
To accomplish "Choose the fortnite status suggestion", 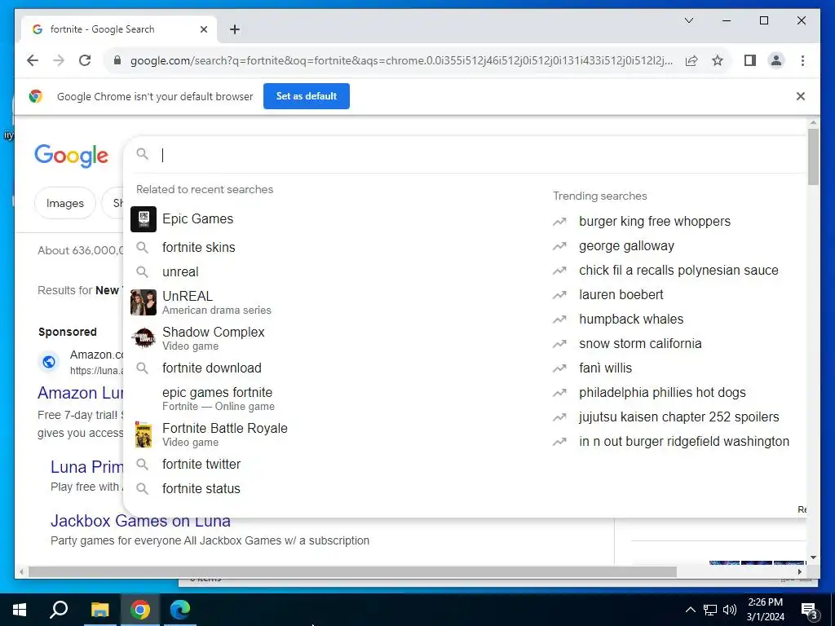I will point(201,489).
